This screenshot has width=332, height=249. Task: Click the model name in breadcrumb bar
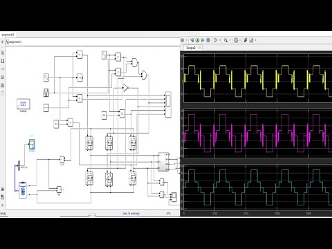tap(15, 42)
